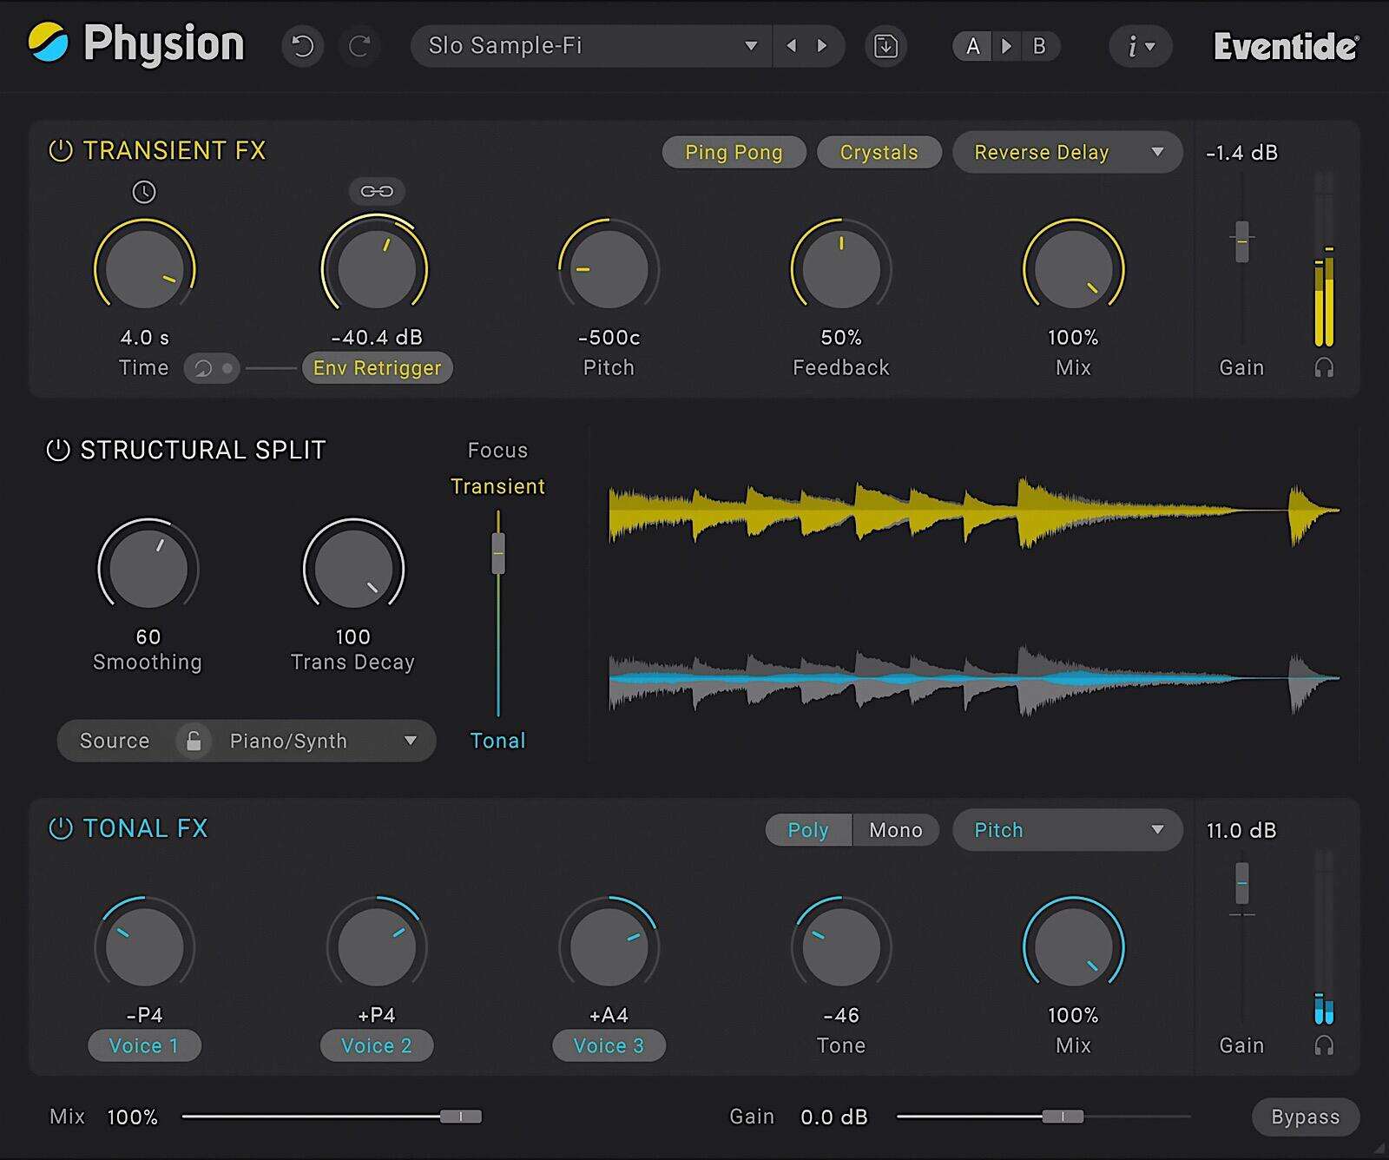Click the global Gain slider handle
The width and height of the screenshot is (1389, 1160).
click(x=1063, y=1117)
